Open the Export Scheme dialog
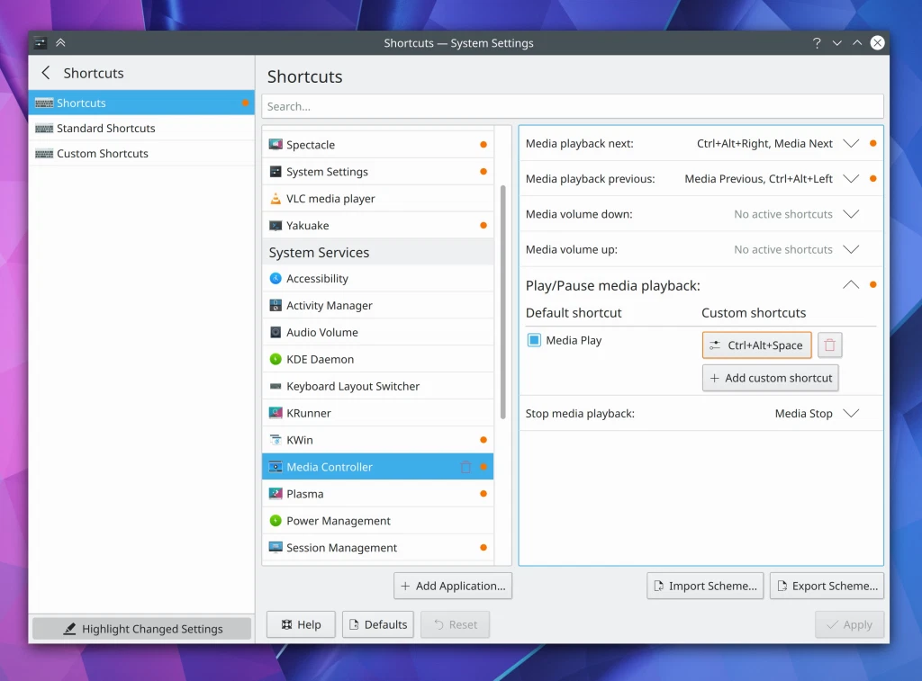This screenshot has width=922, height=681. click(x=827, y=586)
